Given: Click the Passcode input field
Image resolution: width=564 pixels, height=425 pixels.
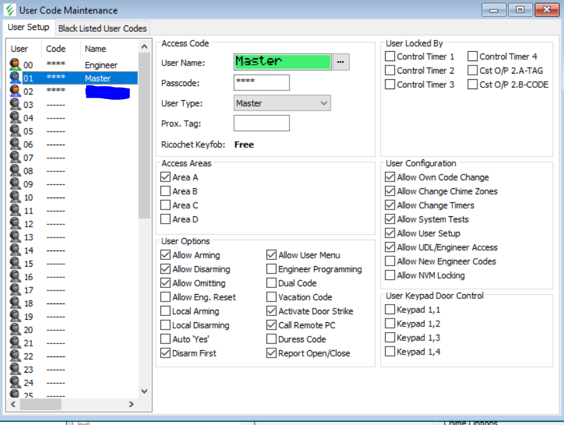Looking at the screenshot, I should click(261, 82).
